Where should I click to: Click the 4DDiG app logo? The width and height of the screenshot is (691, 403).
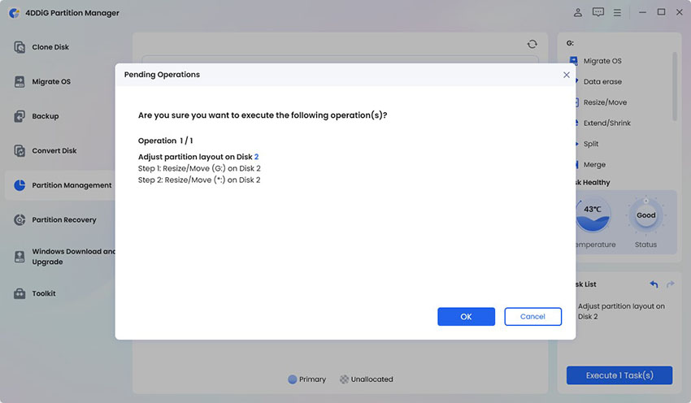[x=14, y=13]
